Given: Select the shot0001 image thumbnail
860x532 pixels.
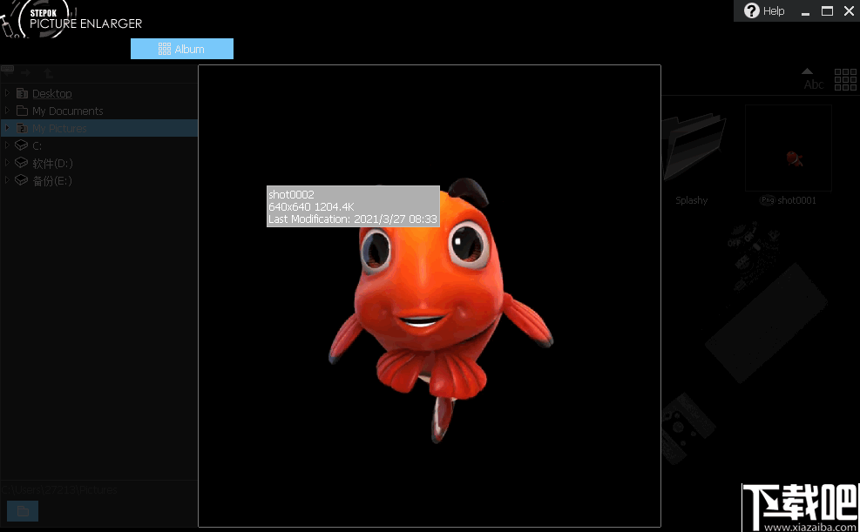Looking at the screenshot, I should 789,148.
